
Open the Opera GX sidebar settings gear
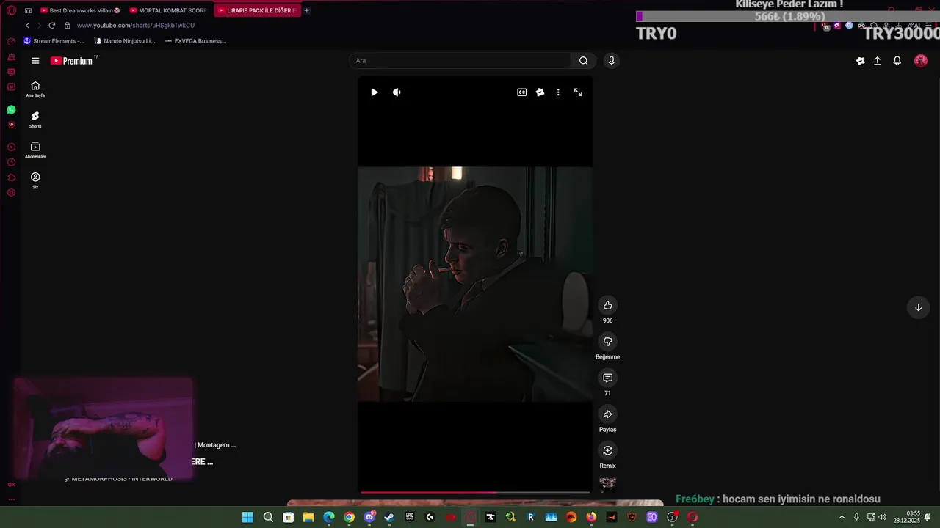tap(11, 193)
